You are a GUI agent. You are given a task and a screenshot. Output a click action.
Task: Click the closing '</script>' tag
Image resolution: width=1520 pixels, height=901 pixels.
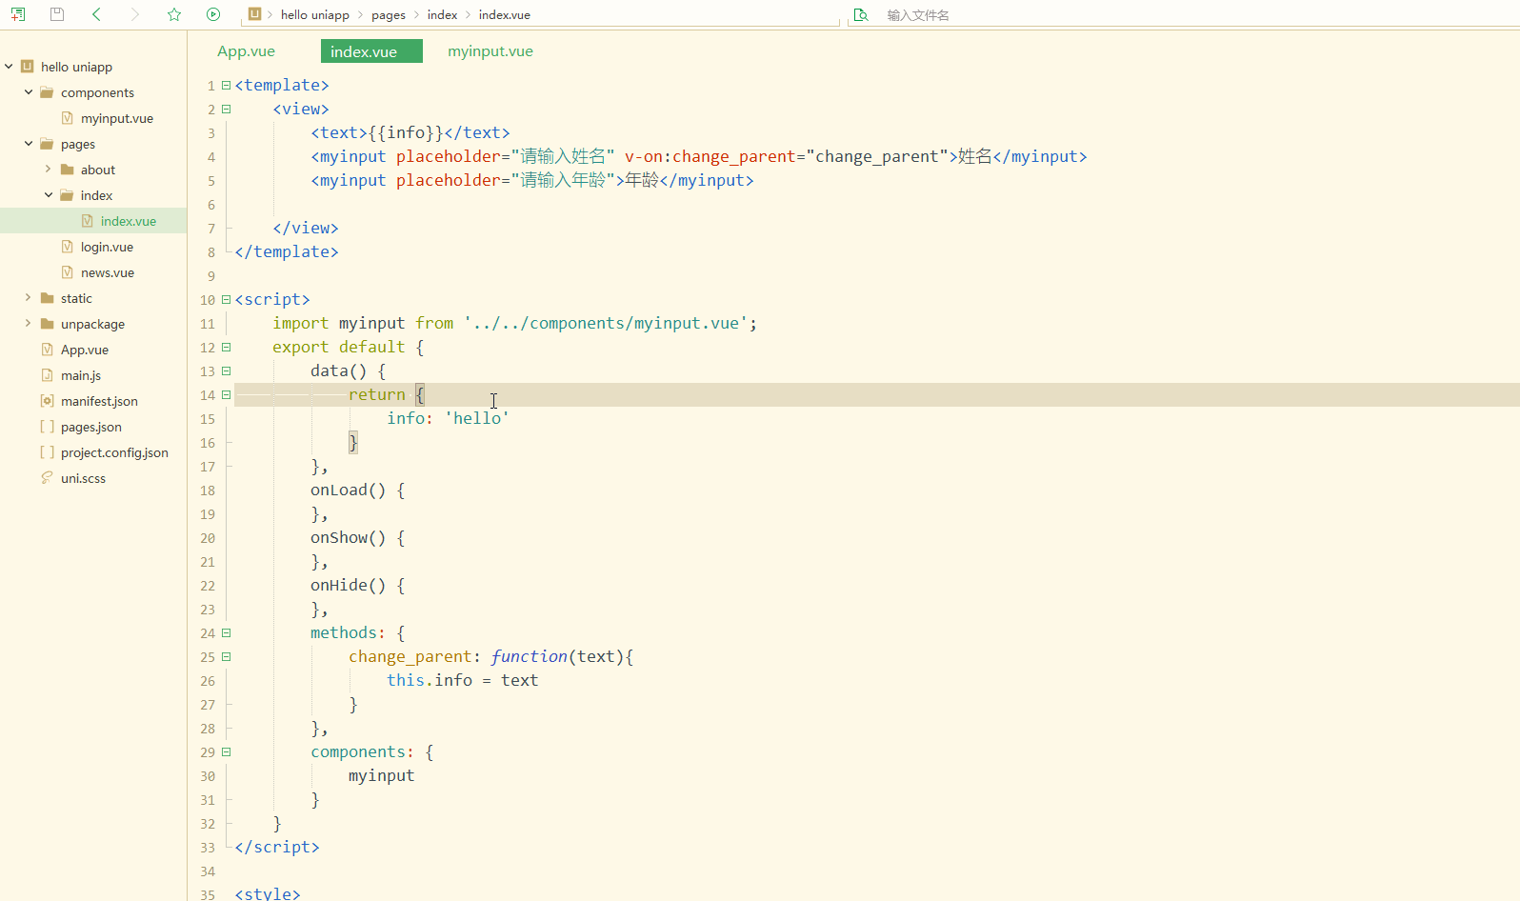[277, 848]
